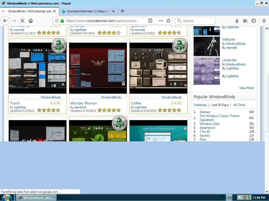This screenshot has width=269, height=201.
Task: Click WindowBlinds category link above Wonder Woman
Action: pyautogui.click(x=111, y=97)
